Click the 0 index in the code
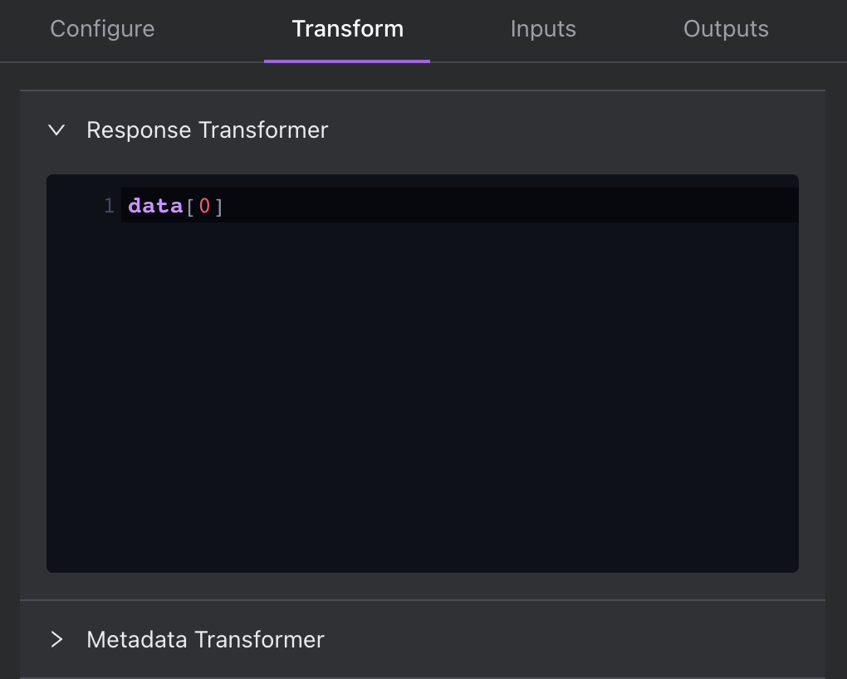Image resolution: width=847 pixels, height=679 pixels. point(204,206)
